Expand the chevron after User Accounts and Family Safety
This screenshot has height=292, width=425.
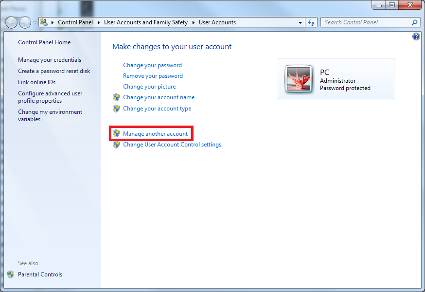[194, 22]
